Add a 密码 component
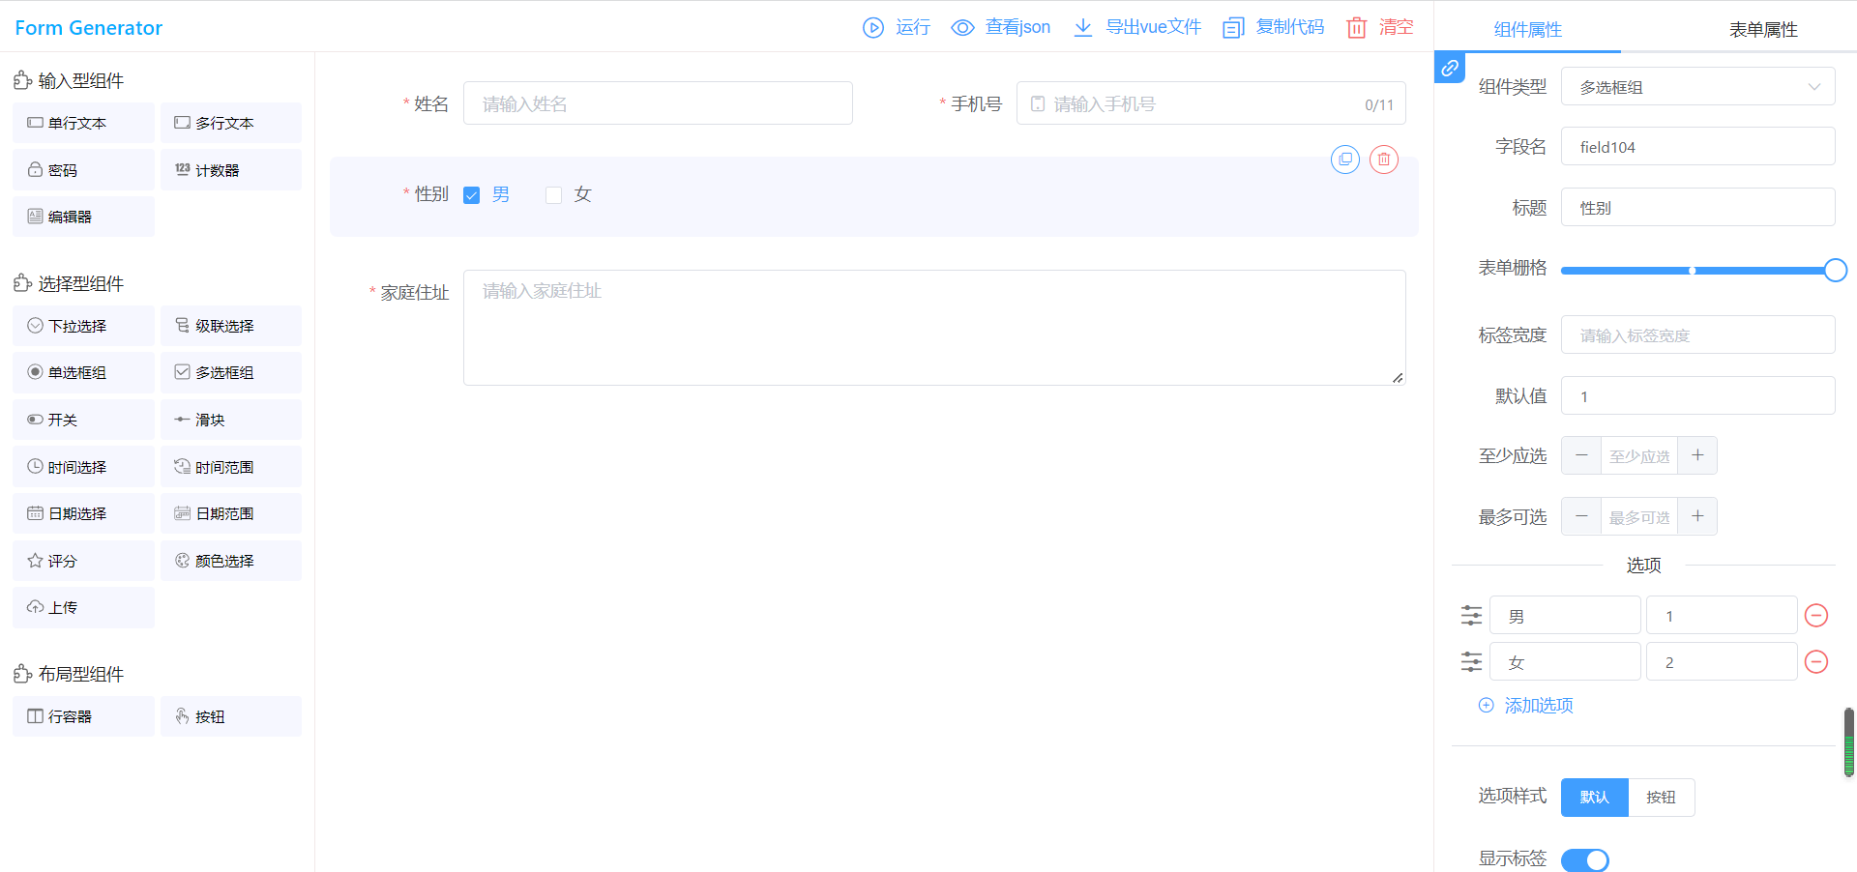1857x872 pixels. [x=83, y=170]
